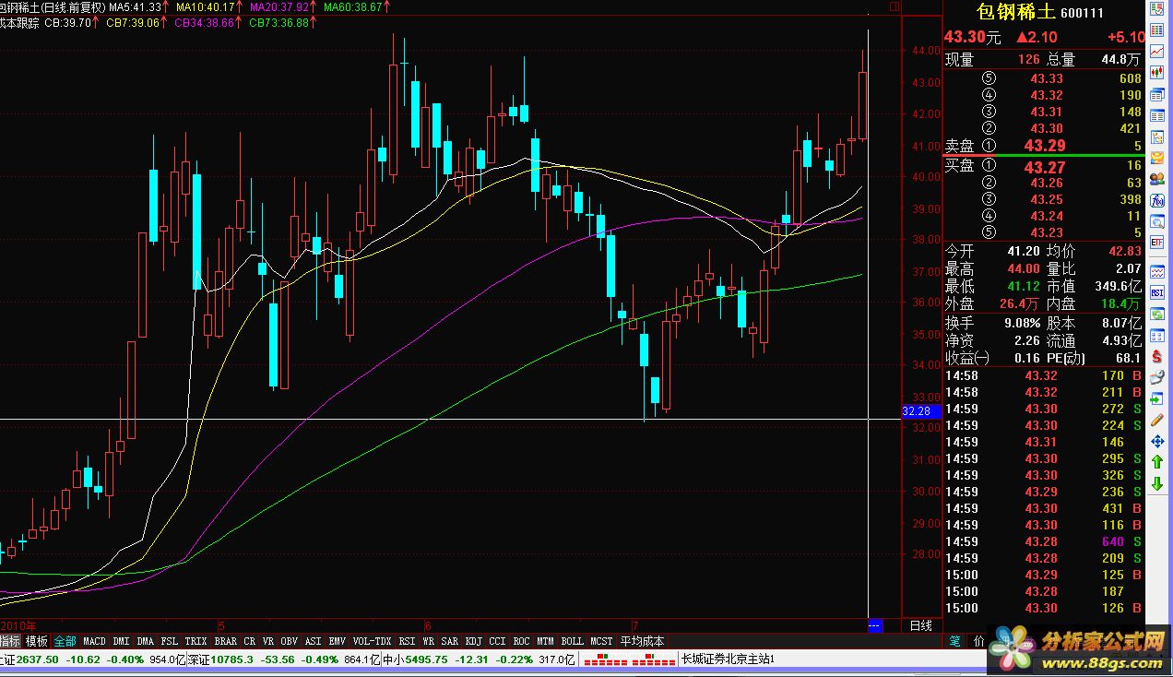This screenshot has height=677, width=1173.
Task: Click the red blocks signal indicator
Action: [630, 659]
